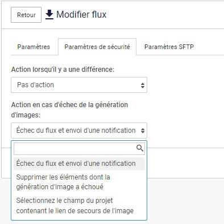Collapse the Échec du flux dropdown field
Viewport: 224px width, 224px height.
[79, 131]
